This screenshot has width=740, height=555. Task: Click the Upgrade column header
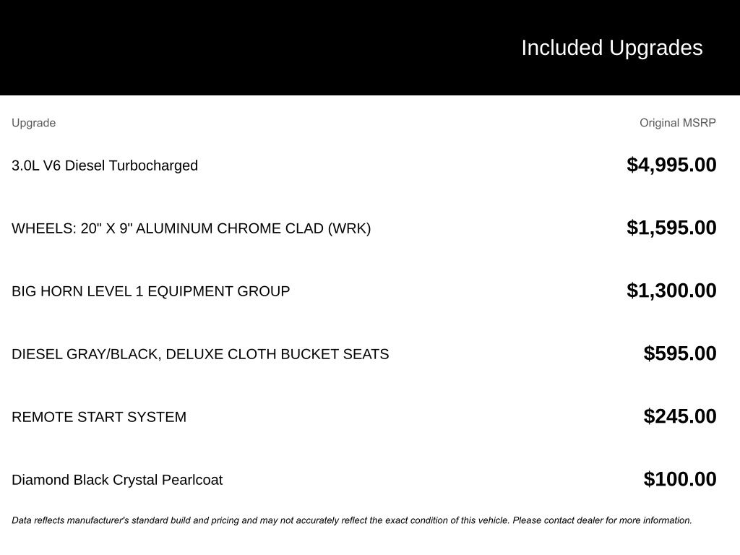[33, 123]
